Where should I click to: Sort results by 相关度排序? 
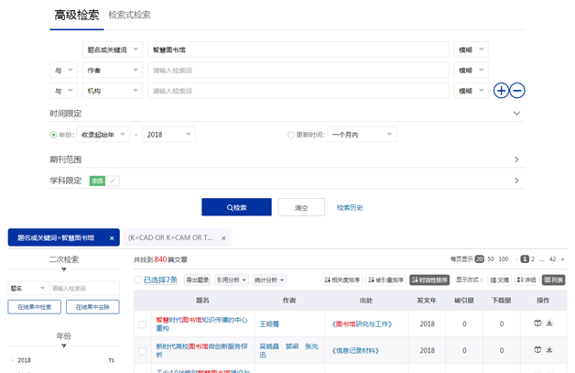click(x=342, y=280)
